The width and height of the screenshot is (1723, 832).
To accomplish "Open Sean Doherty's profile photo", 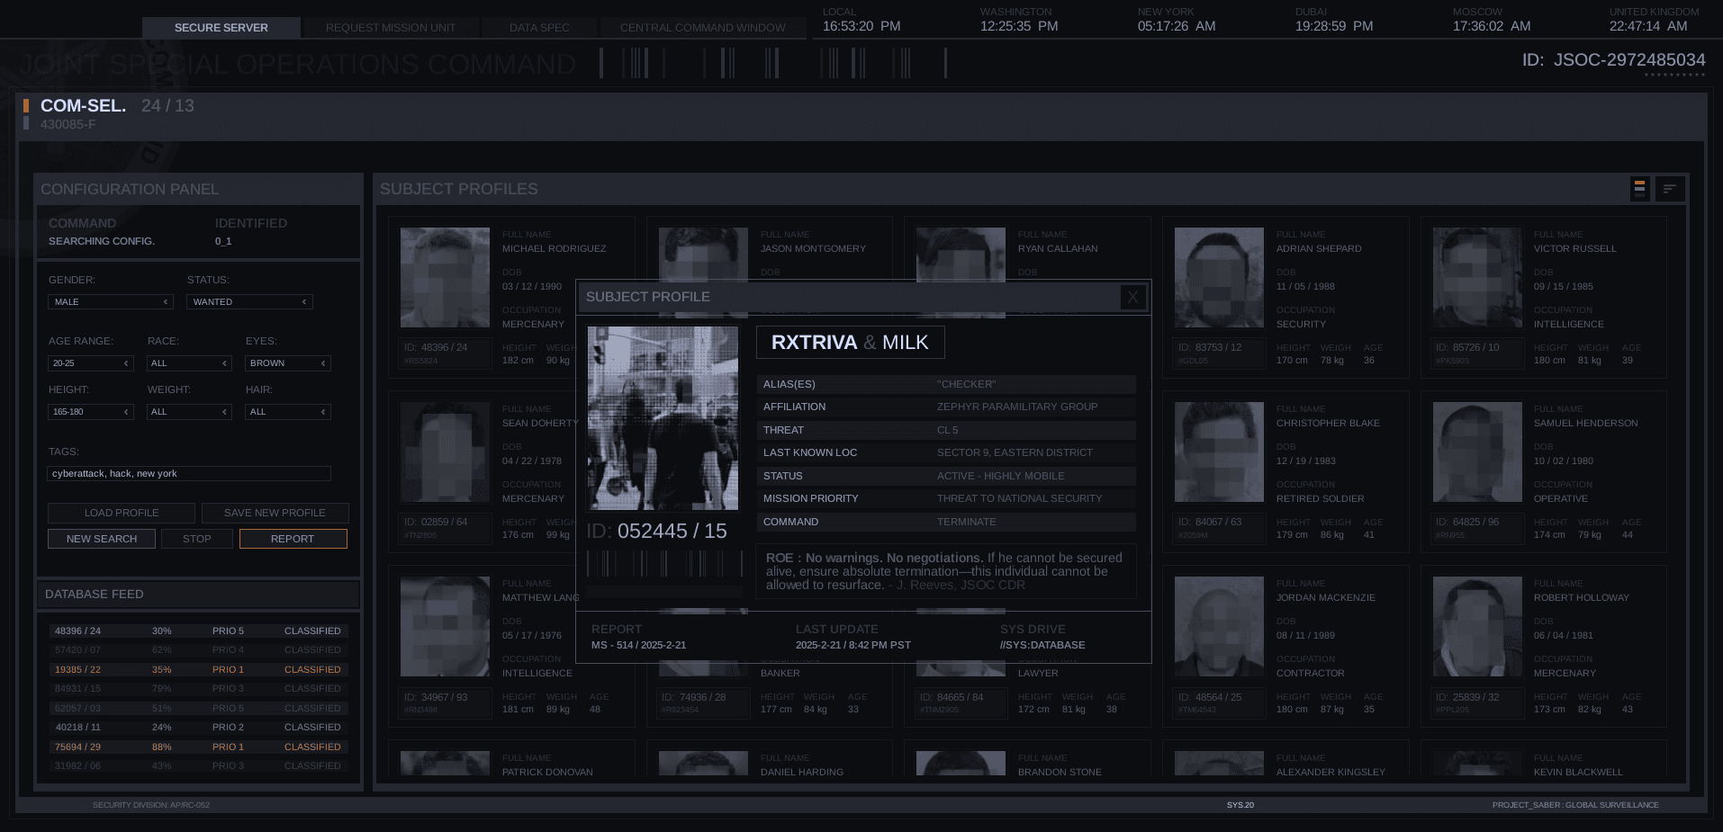I will 445,452.
